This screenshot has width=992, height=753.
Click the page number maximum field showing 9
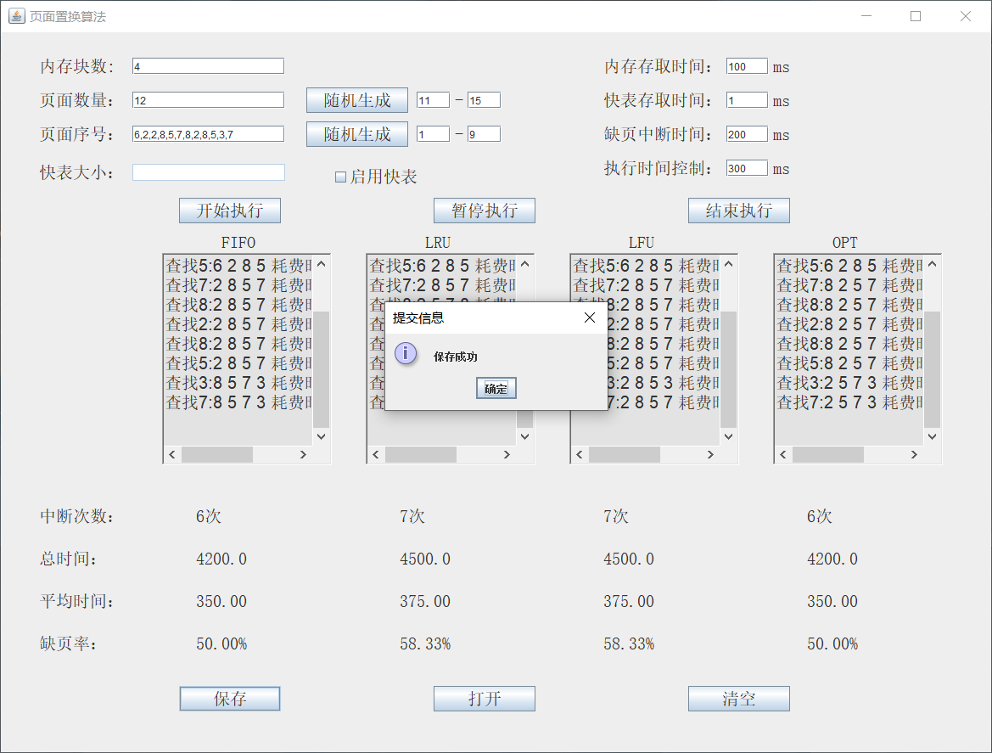484,134
